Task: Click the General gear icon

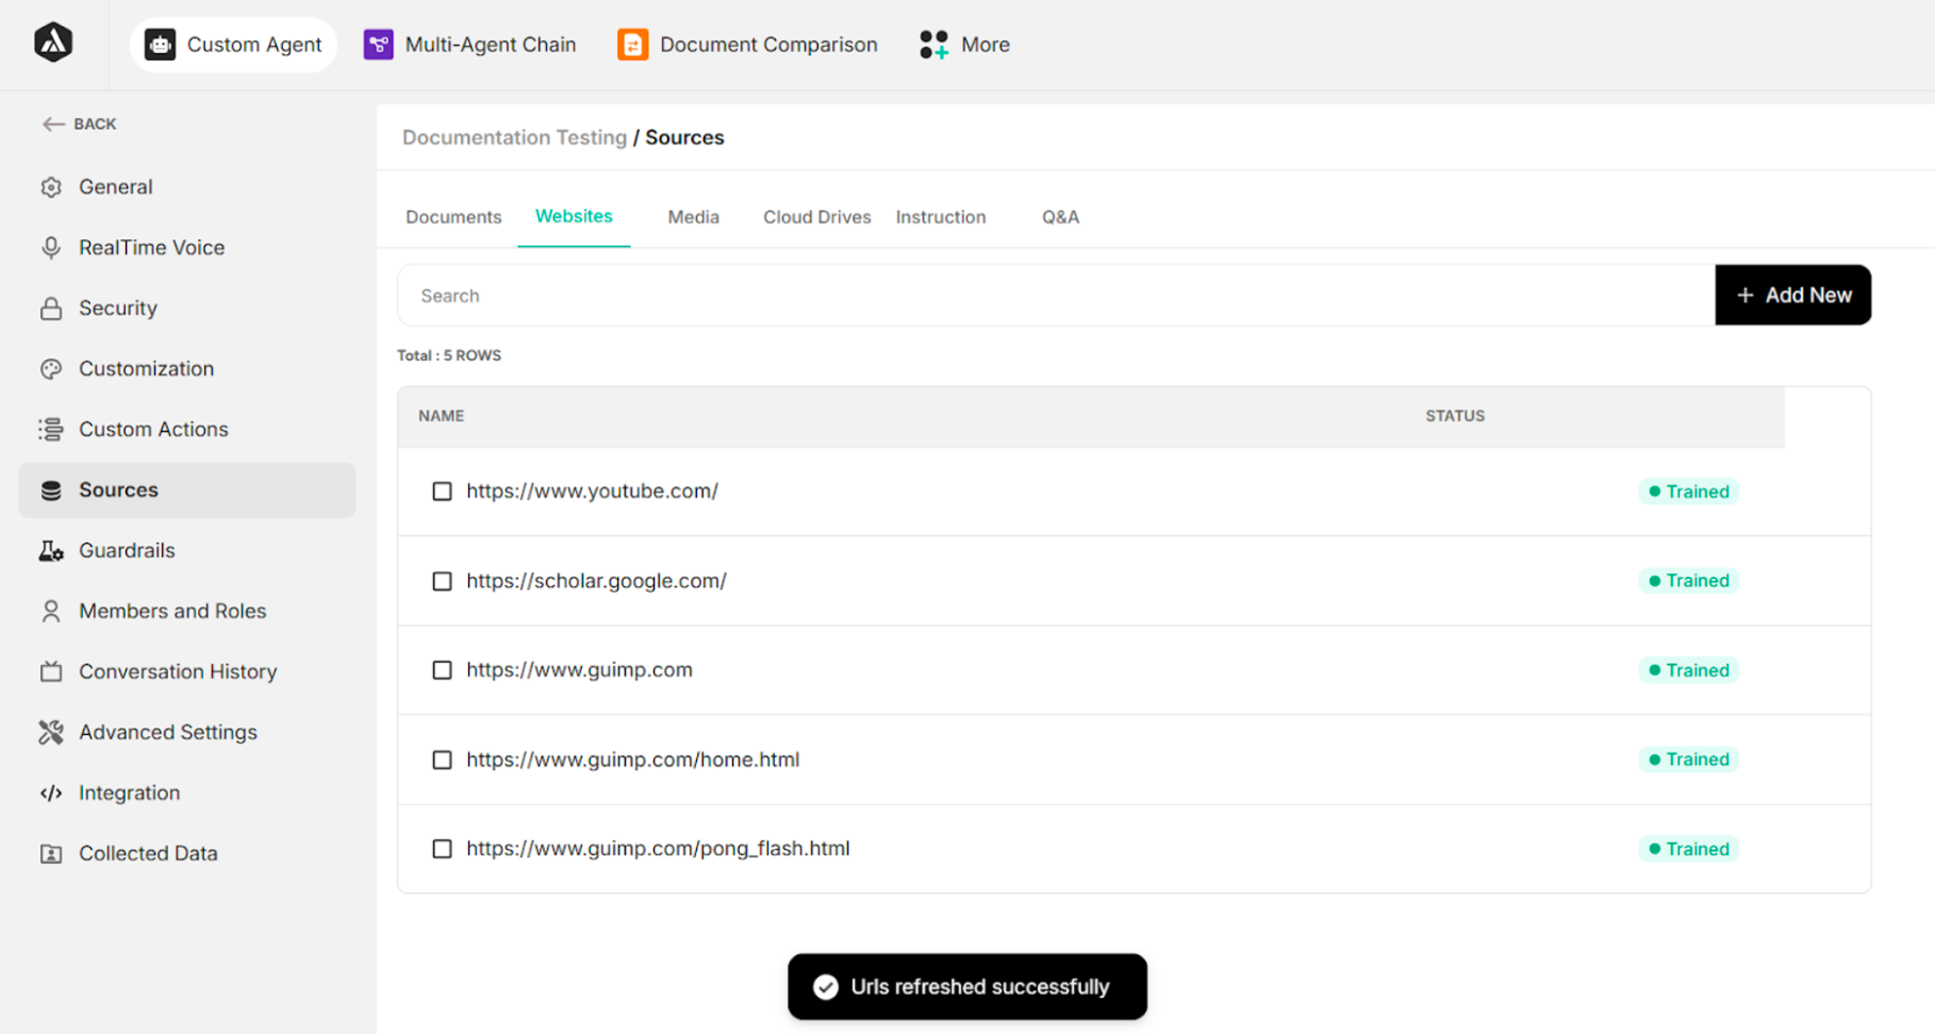Action: (51, 187)
